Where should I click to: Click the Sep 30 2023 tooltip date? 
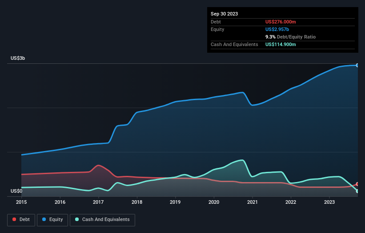[224, 14]
